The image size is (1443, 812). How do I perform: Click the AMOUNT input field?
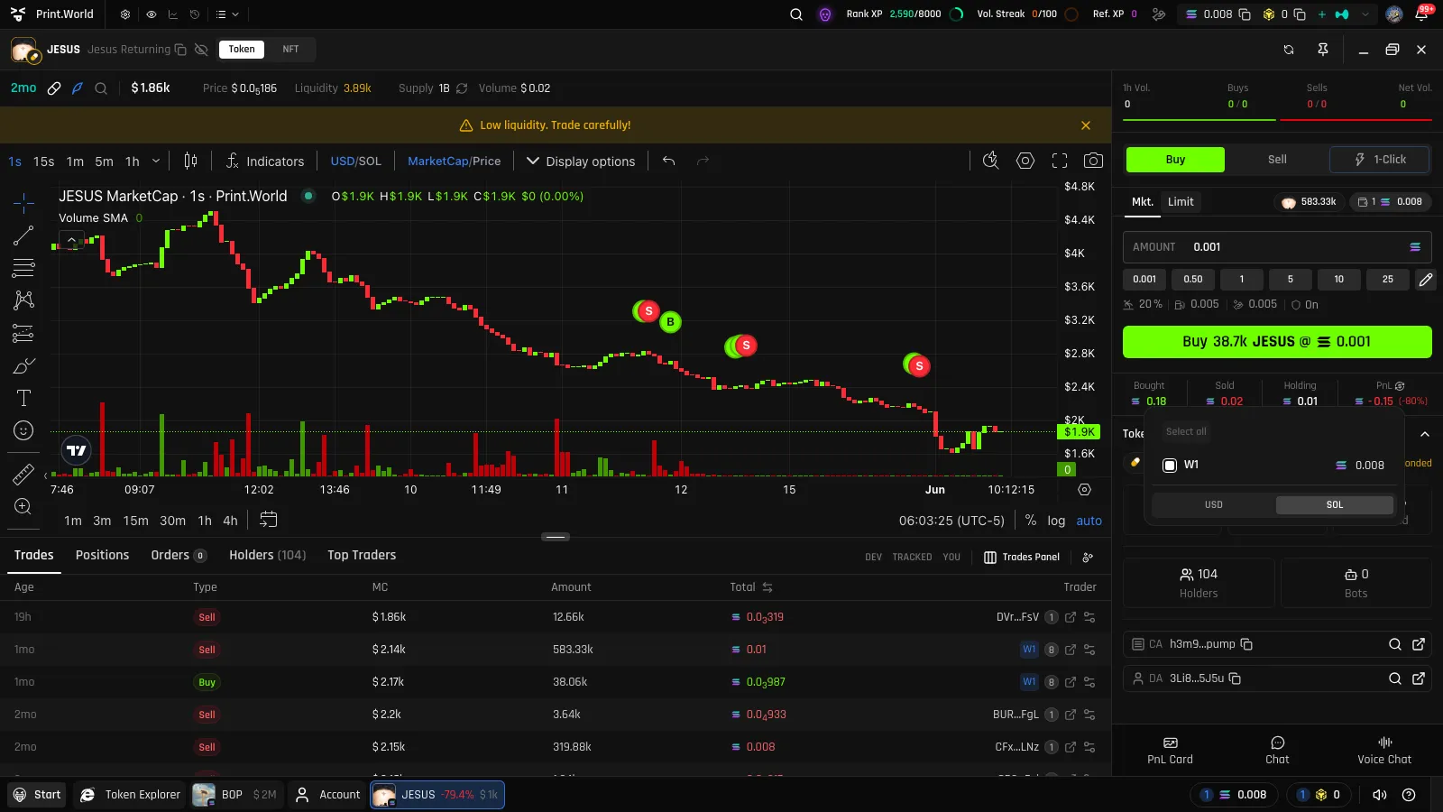(1277, 247)
